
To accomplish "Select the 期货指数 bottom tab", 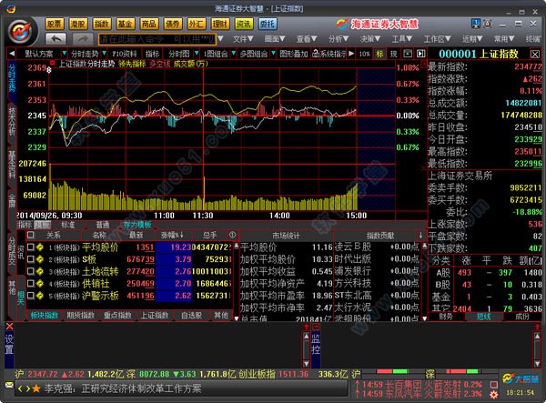I will coord(81,316).
